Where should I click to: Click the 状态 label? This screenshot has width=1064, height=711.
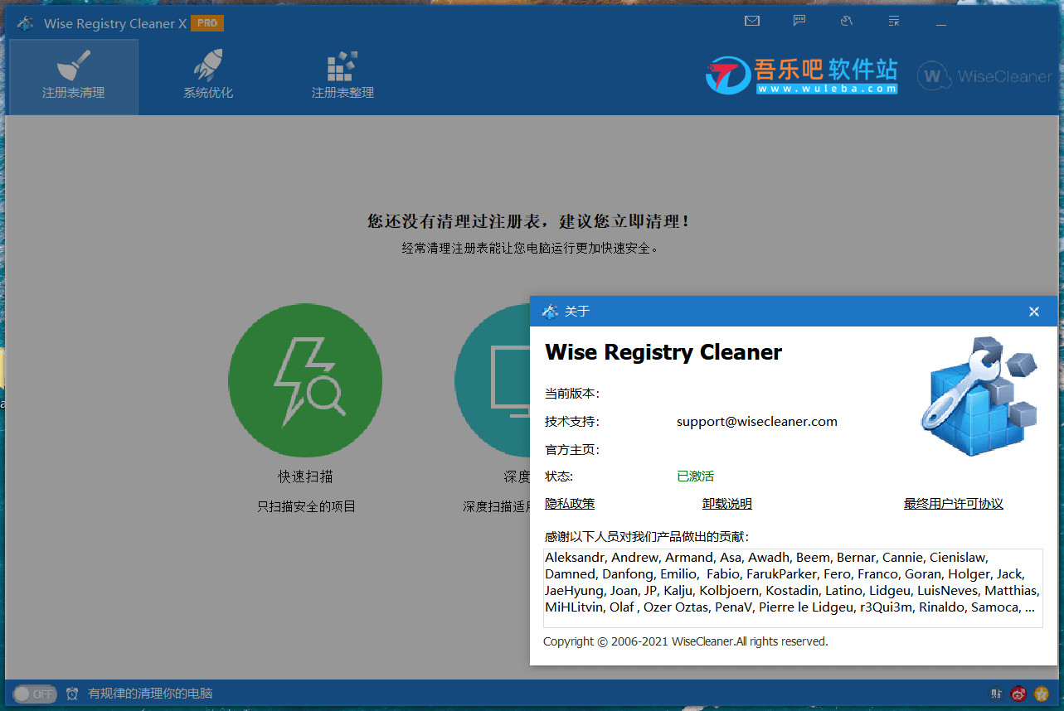click(x=559, y=476)
